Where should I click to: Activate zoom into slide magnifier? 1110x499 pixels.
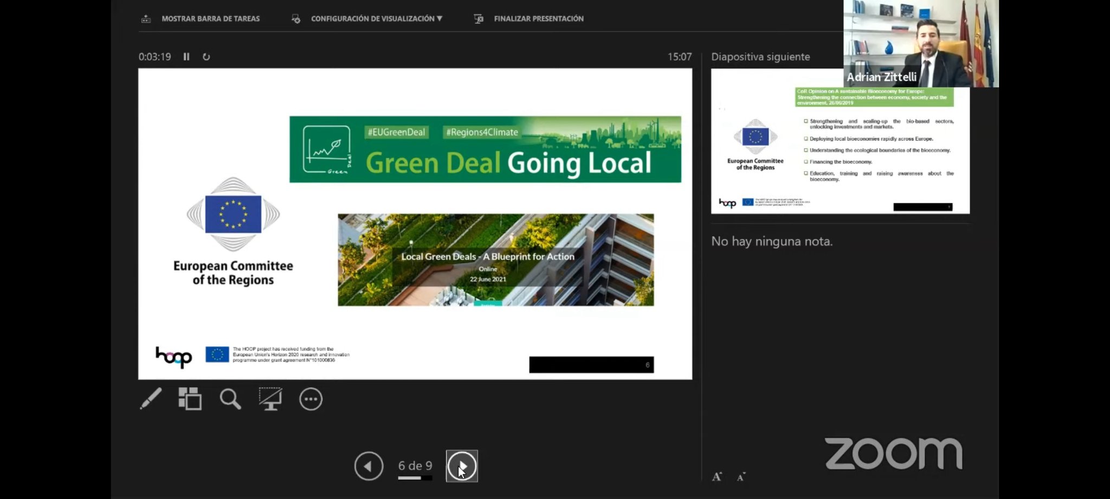(x=230, y=399)
